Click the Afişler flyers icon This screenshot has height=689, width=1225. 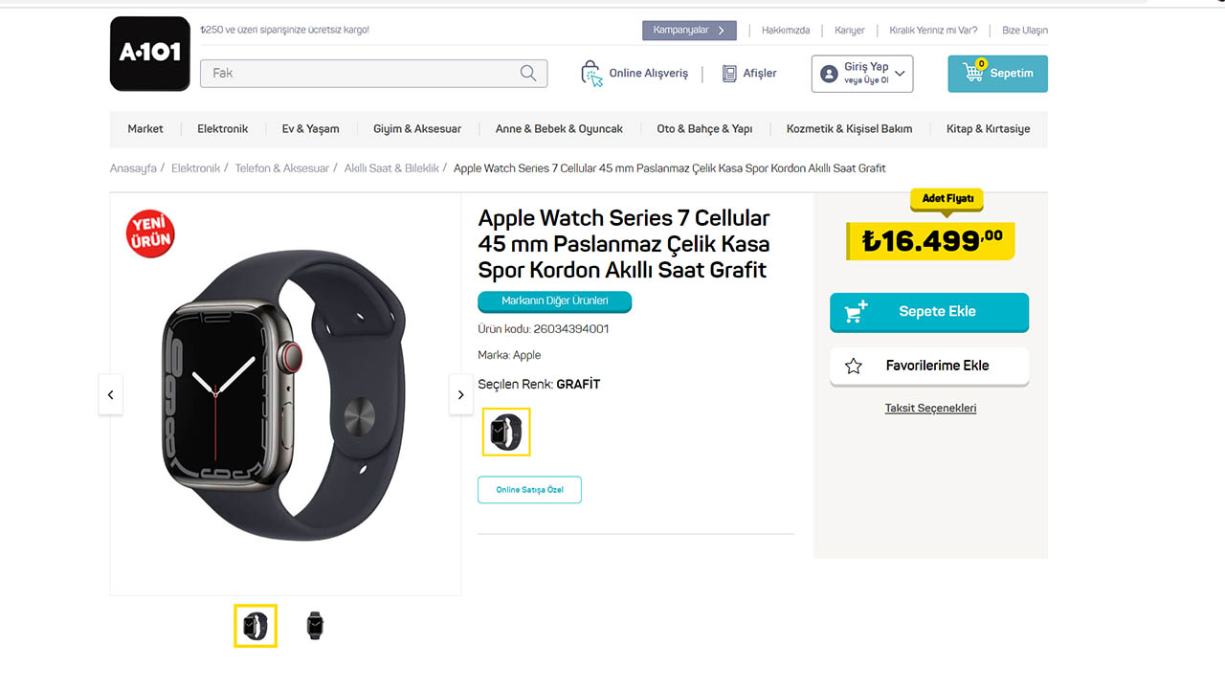727,73
